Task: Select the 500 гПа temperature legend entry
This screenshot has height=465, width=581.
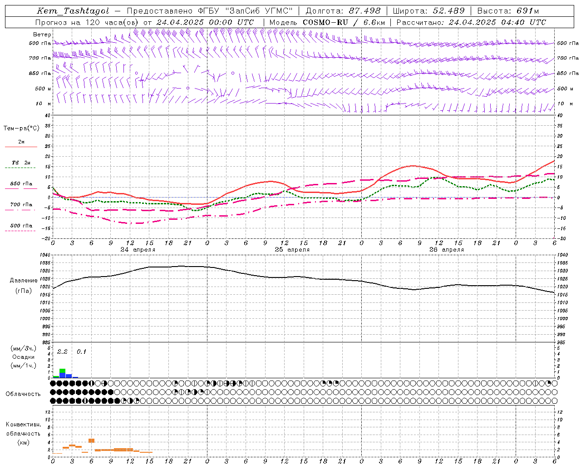Action: tap(21, 226)
